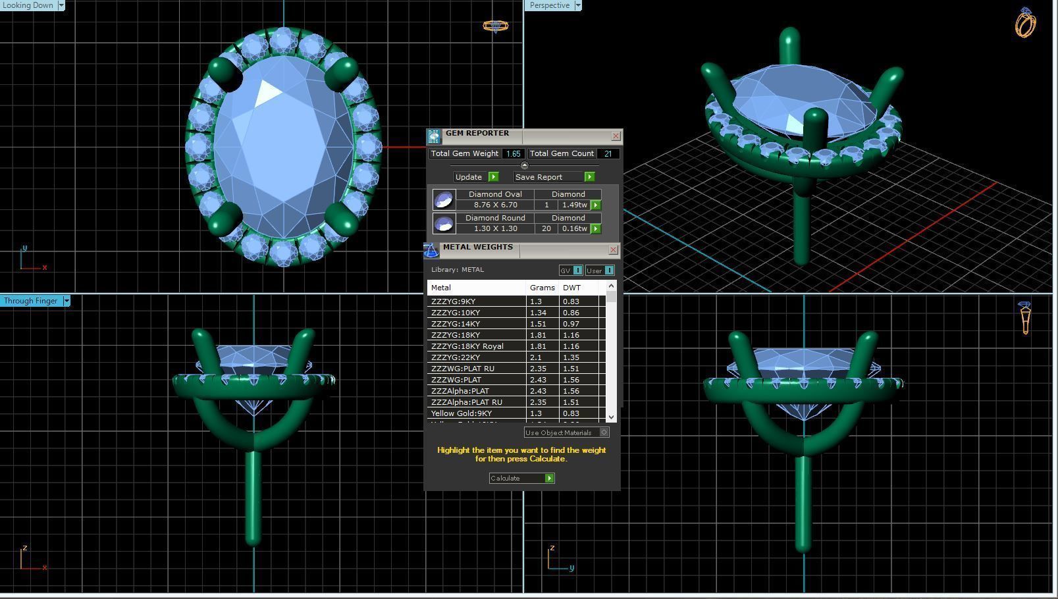1058x599 pixels.
Task: Click the quantity 20 cell
Action: pyautogui.click(x=546, y=229)
